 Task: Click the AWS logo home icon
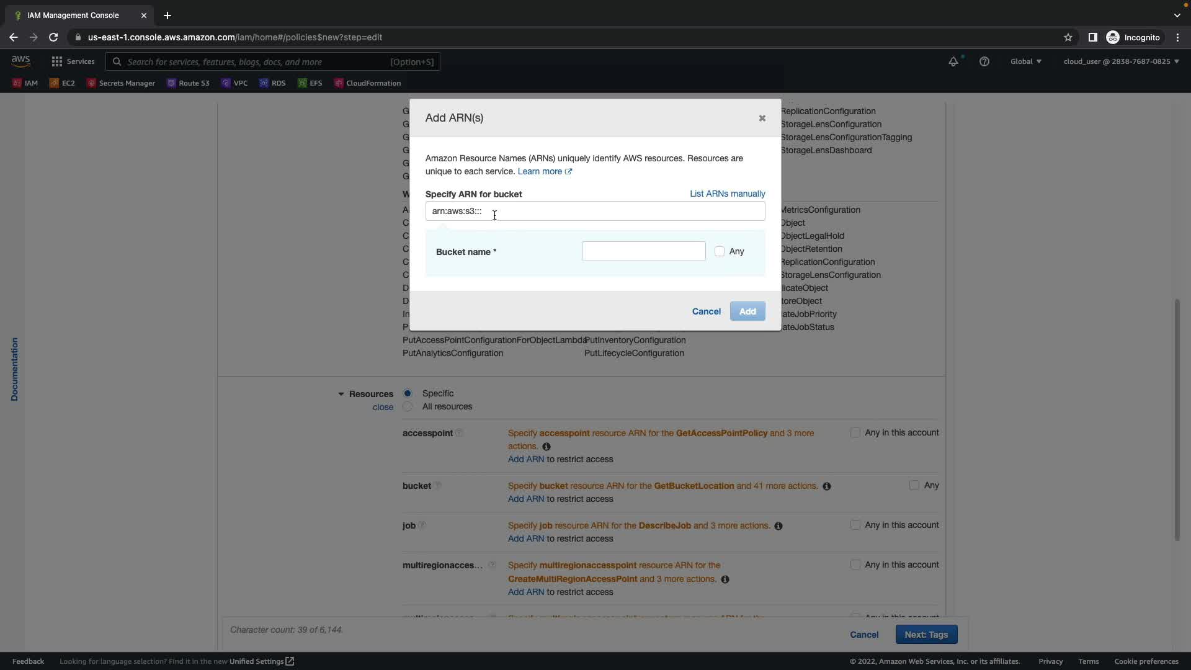click(20, 61)
